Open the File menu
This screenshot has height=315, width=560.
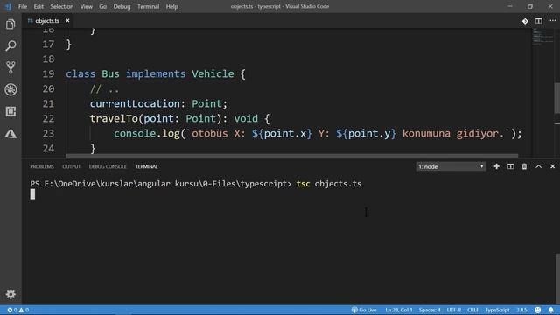(23, 6)
